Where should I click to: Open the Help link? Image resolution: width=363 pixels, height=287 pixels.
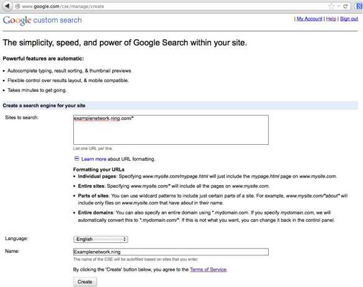[331, 19]
